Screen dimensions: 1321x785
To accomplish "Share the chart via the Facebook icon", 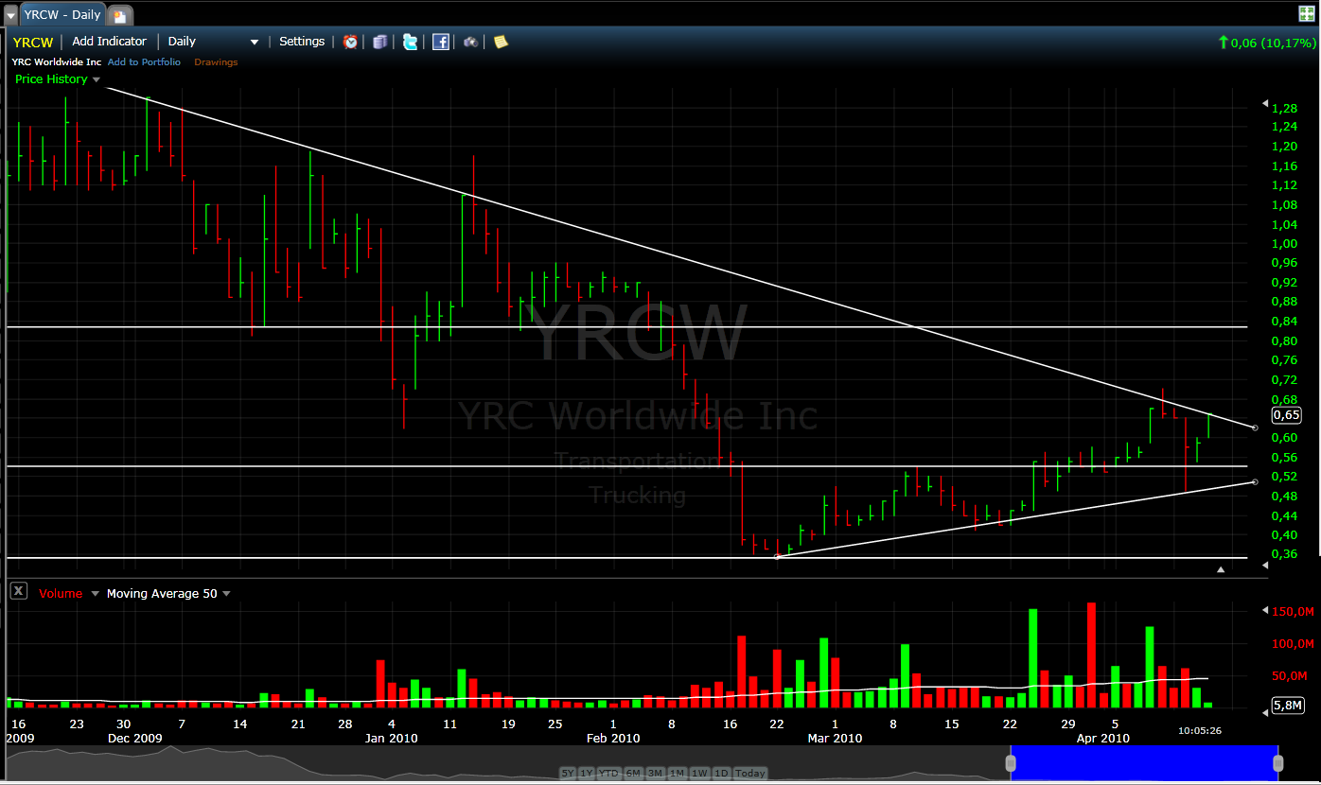I will pos(441,42).
